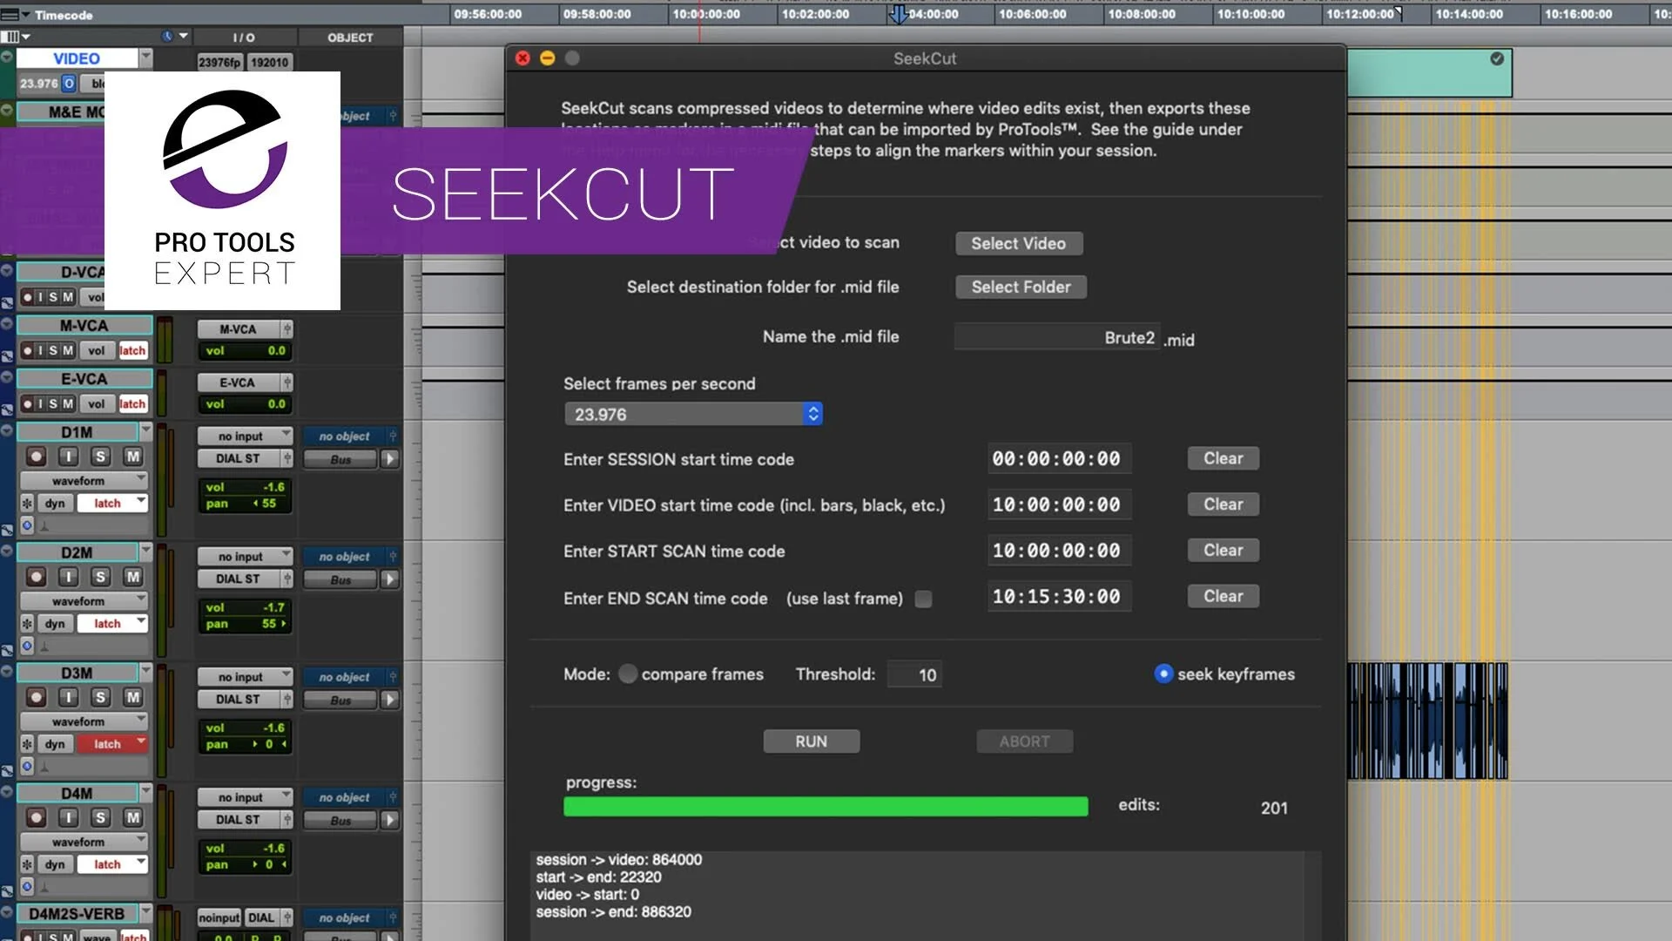This screenshot has height=941, width=1672.
Task: Click the D3M track freeze snowflake icon
Action: coord(27,744)
